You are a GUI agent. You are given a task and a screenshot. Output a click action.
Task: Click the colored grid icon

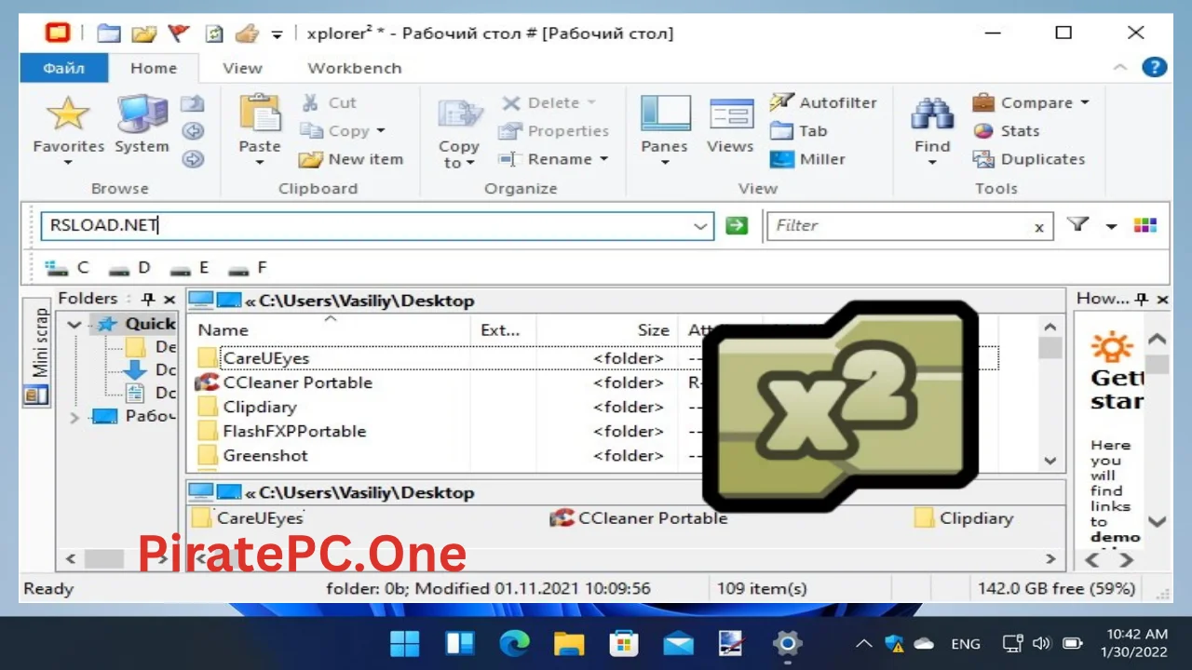[1145, 225]
